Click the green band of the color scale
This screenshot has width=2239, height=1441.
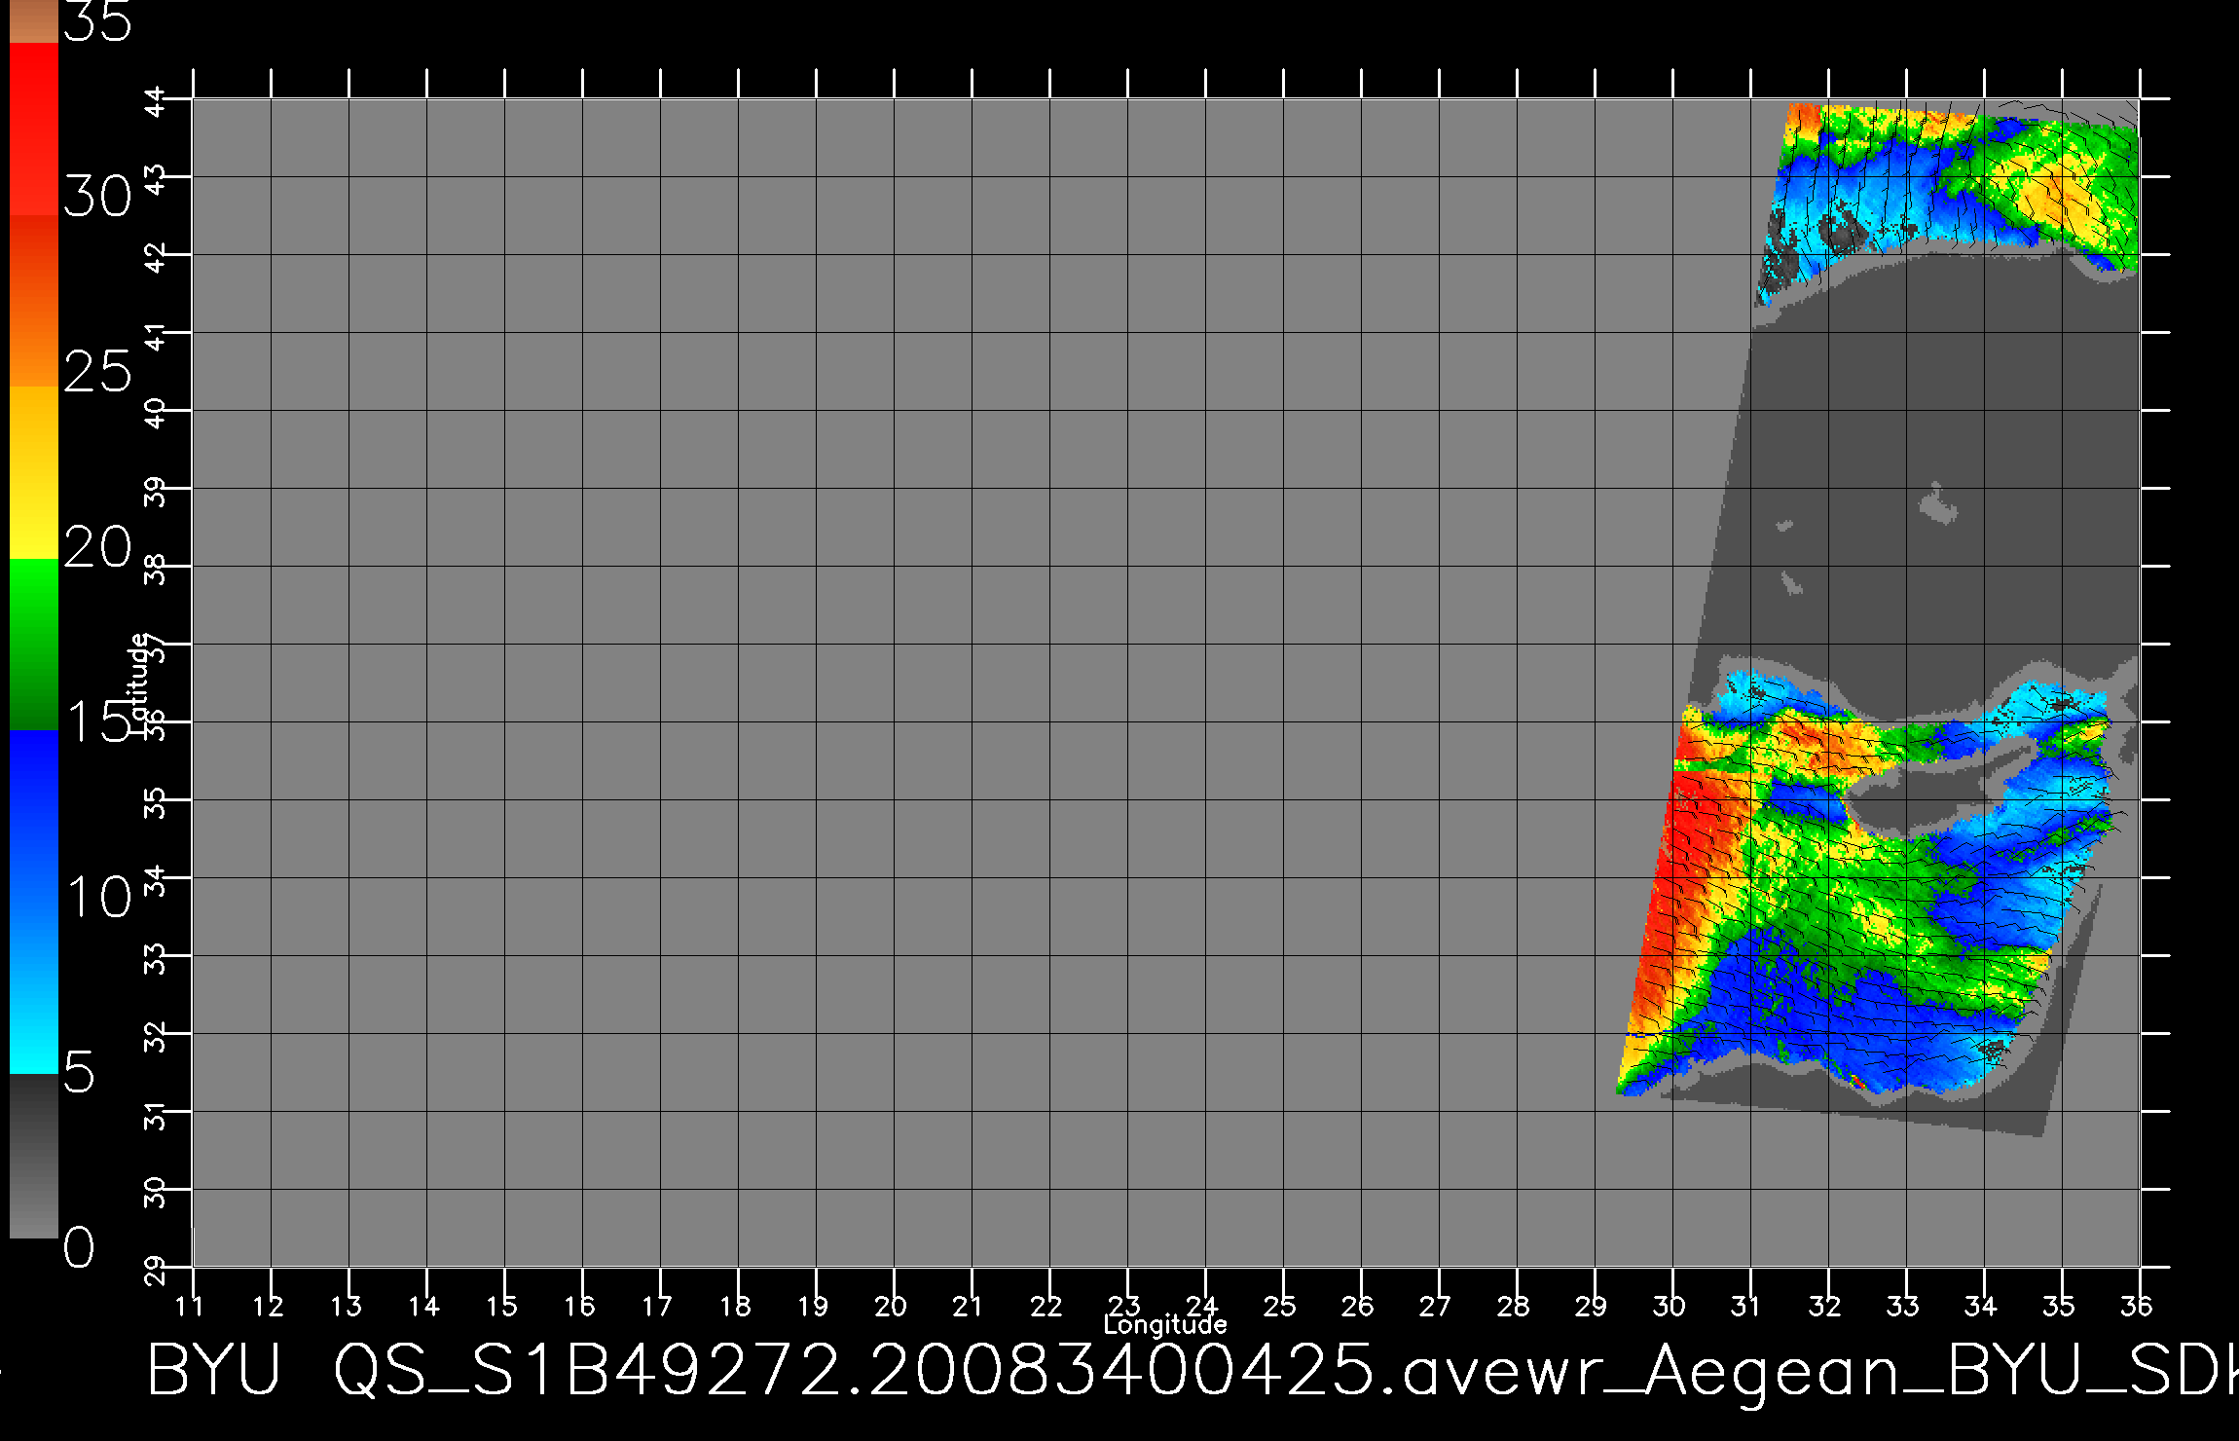[x=33, y=645]
